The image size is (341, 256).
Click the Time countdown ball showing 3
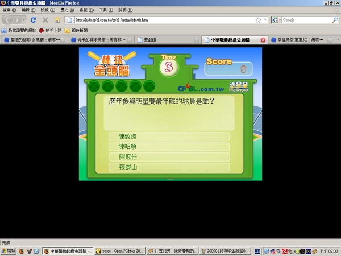point(169,67)
